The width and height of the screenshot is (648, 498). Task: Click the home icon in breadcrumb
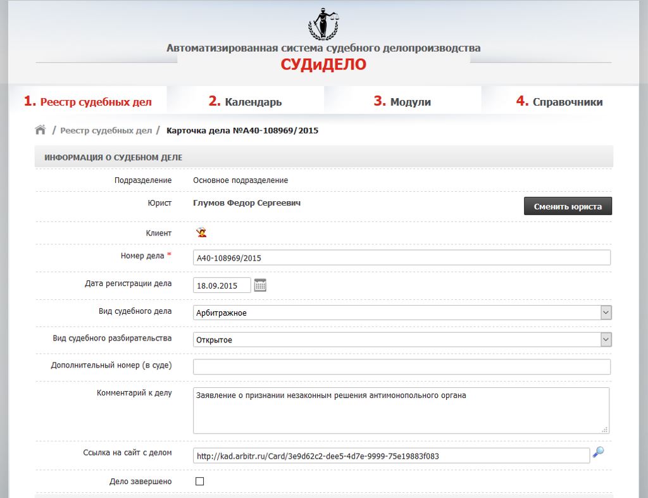click(x=40, y=130)
